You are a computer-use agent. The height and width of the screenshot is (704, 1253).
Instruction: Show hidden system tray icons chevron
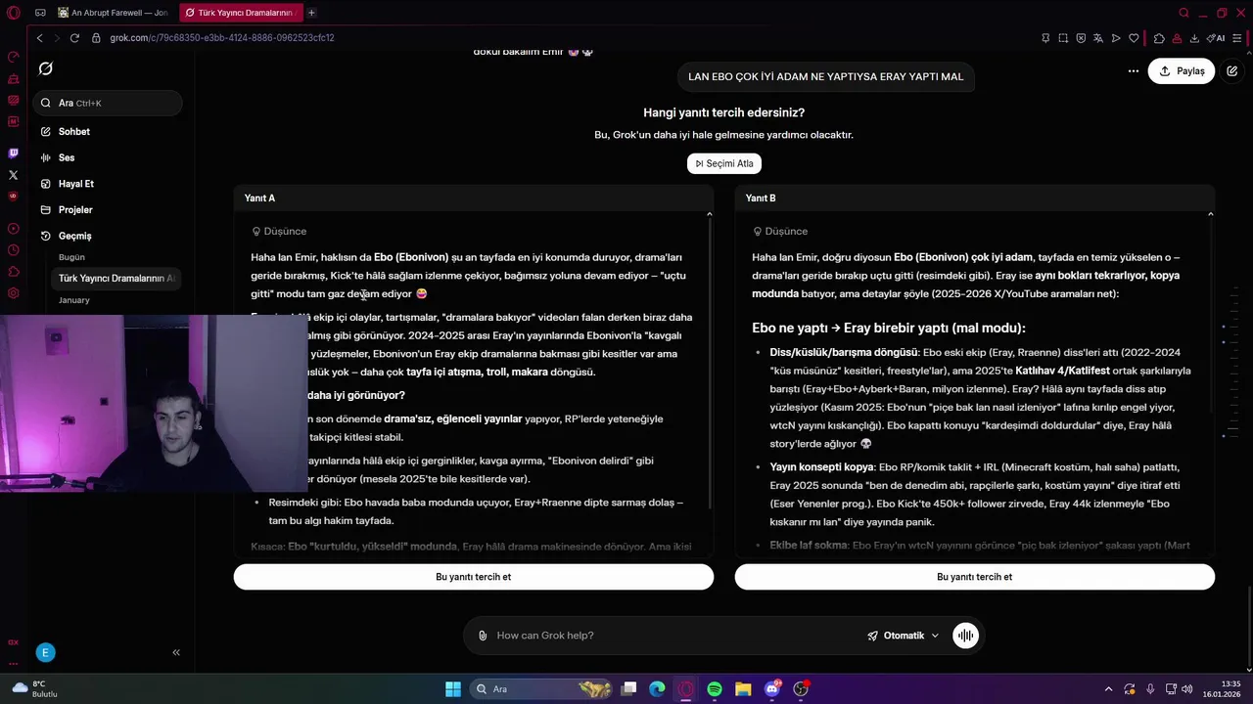coord(1108,689)
